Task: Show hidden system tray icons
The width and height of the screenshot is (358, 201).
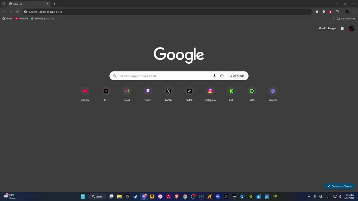Action: pyautogui.click(x=309, y=197)
